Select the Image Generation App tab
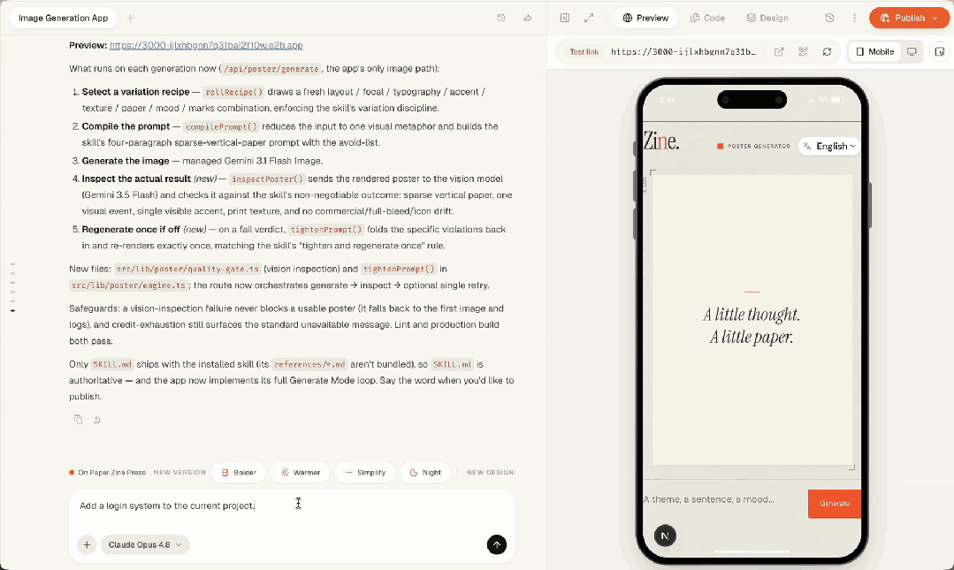Viewport: 954px width, 570px height. (64, 19)
